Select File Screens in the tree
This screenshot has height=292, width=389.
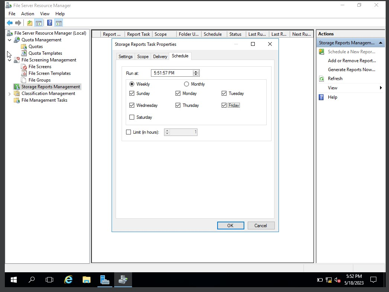(39, 66)
